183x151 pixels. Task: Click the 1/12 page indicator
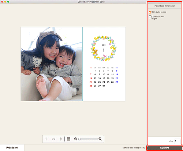[x=53, y=139]
